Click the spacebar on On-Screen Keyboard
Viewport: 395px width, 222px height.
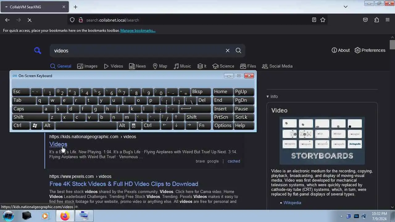pos(86,125)
